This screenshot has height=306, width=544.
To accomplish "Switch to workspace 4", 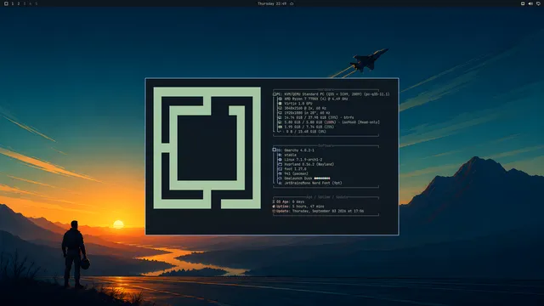I will (31, 3).
